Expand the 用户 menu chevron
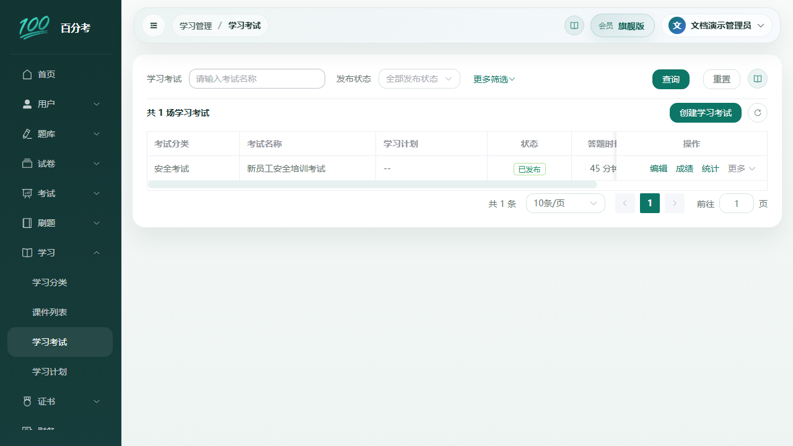The width and height of the screenshot is (793, 446). click(x=97, y=104)
